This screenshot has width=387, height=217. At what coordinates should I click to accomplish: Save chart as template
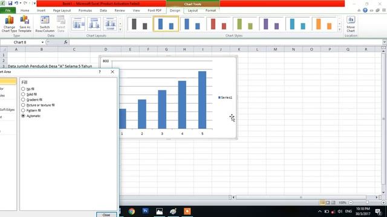coord(25,24)
